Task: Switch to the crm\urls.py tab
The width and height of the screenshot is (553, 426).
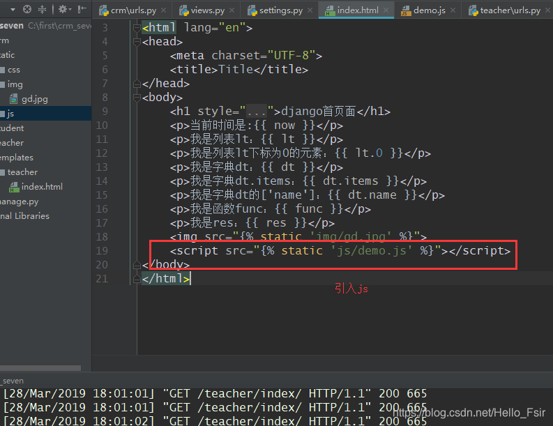Action: 133,10
